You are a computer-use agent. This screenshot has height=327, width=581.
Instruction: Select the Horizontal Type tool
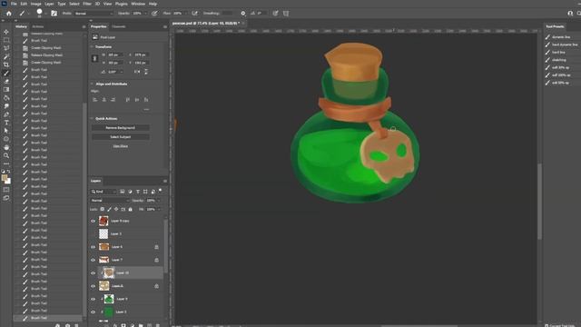[x=6, y=123]
